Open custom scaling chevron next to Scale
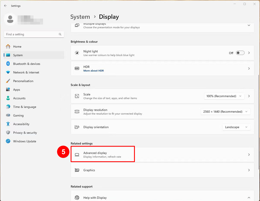The width and height of the screenshot is (260, 201). (x=249, y=96)
